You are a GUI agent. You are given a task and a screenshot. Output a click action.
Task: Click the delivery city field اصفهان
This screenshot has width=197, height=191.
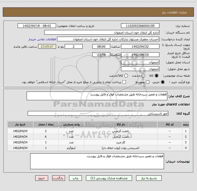coord(140,69)
